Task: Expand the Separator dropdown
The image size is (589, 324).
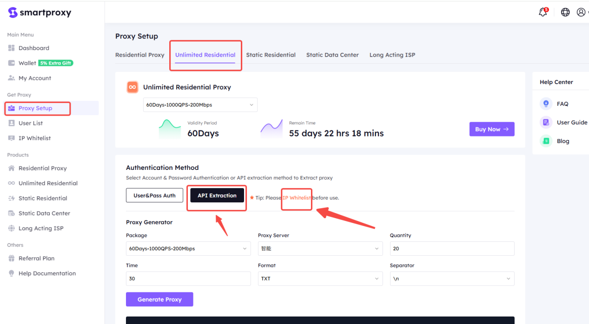Action: point(452,279)
